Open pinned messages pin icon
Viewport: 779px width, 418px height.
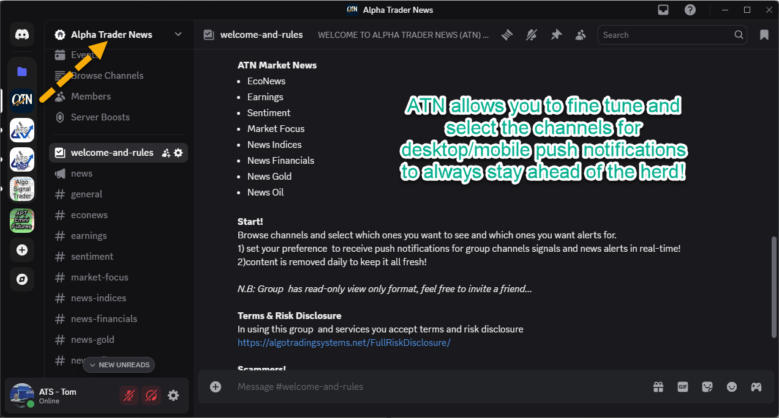click(x=556, y=35)
